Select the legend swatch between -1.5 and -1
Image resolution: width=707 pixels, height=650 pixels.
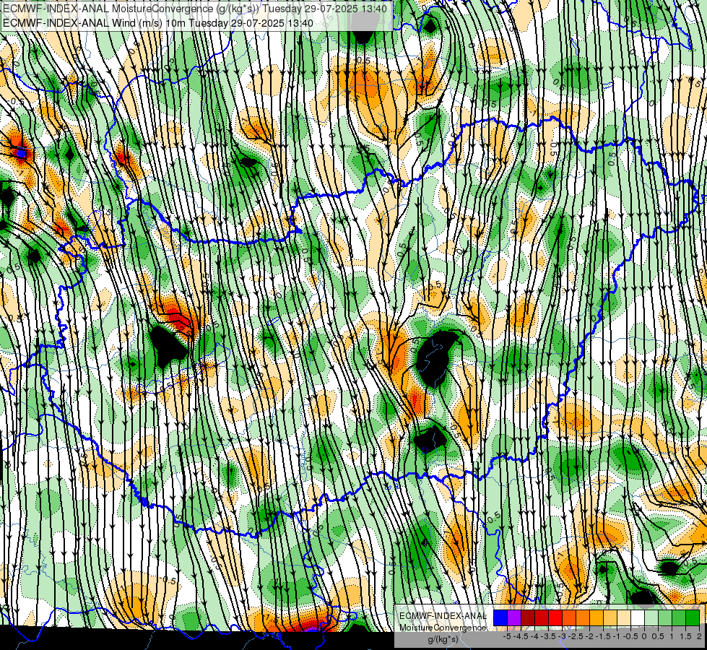(610, 617)
